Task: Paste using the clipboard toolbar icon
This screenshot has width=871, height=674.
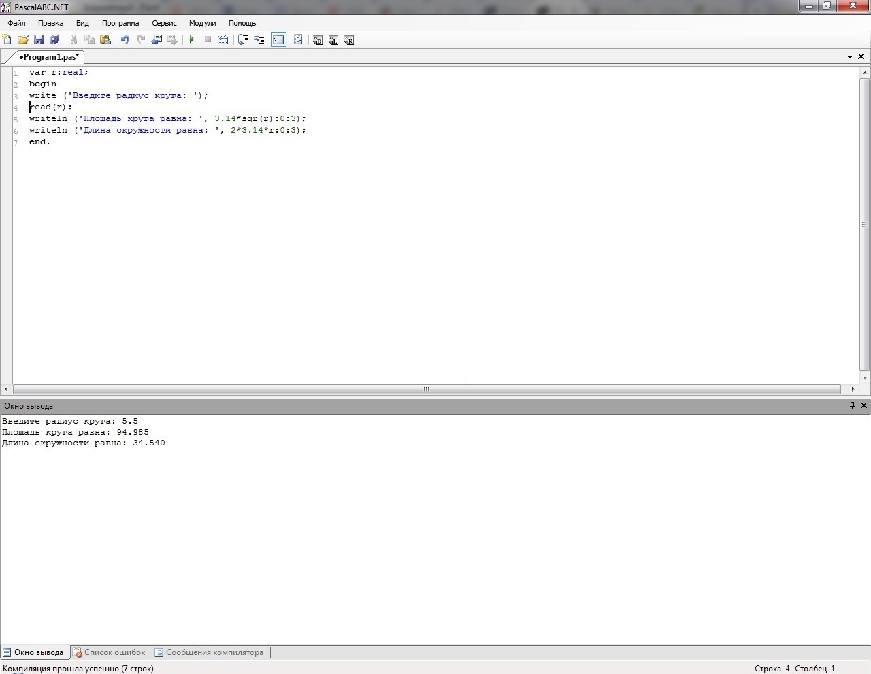Action: (105, 40)
